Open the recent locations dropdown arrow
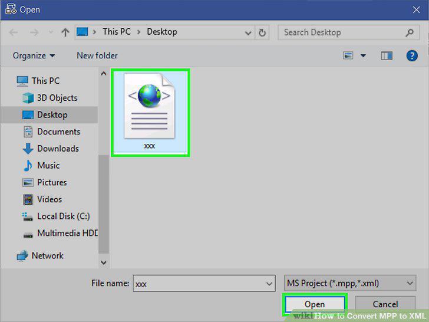The image size is (429, 322). pyautogui.click(x=51, y=32)
